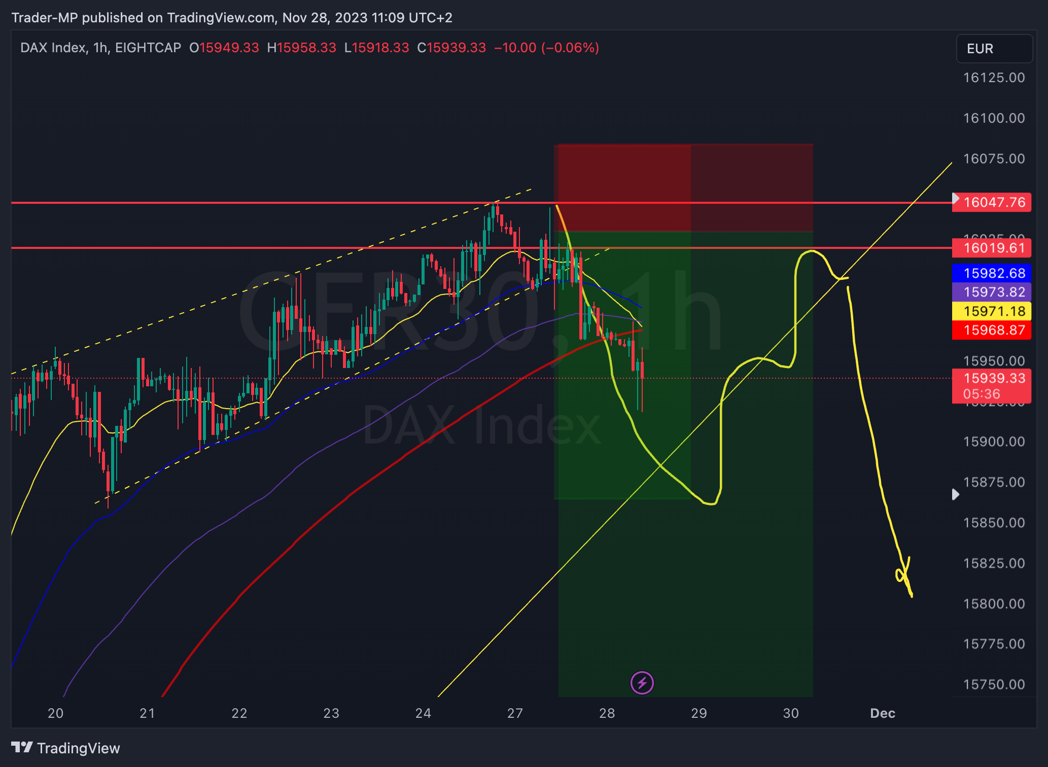This screenshot has height=767, width=1048.
Task: Click the red 15968.87 indicator label
Action: [991, 330]
